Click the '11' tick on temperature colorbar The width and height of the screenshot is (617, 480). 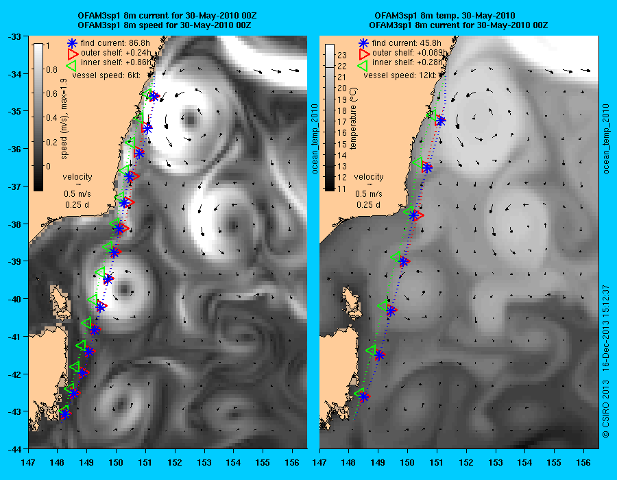tap(342, 189)
